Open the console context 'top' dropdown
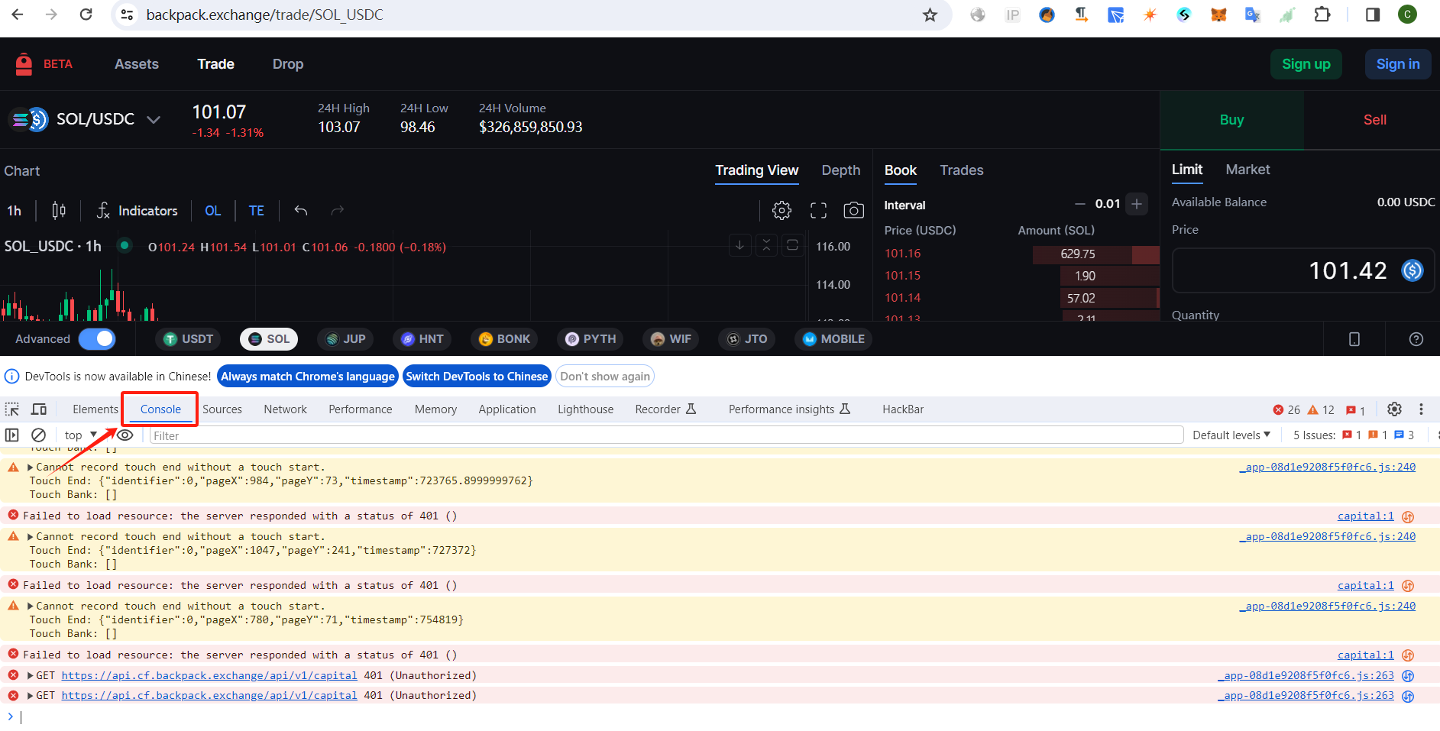 coord(81,435)
